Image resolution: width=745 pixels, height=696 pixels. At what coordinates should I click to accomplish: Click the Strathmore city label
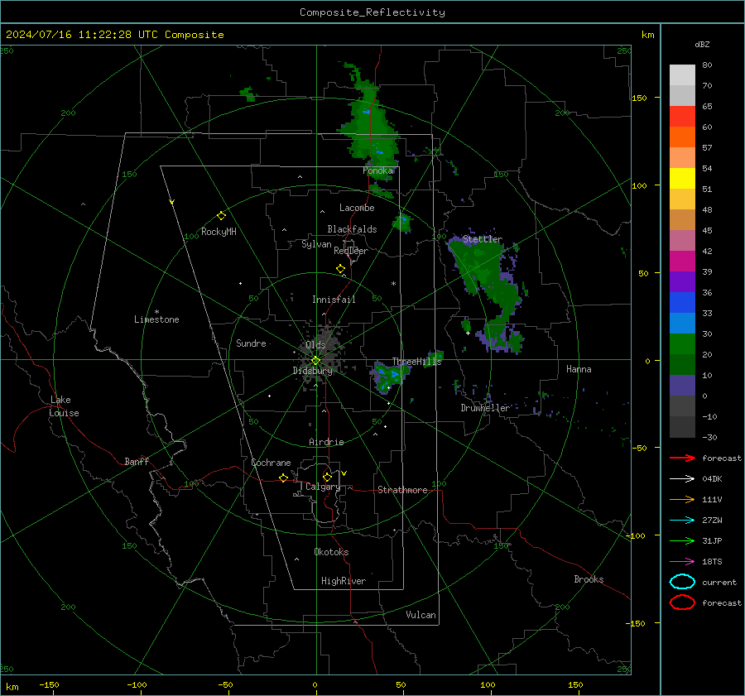click(x=402, y=490)
